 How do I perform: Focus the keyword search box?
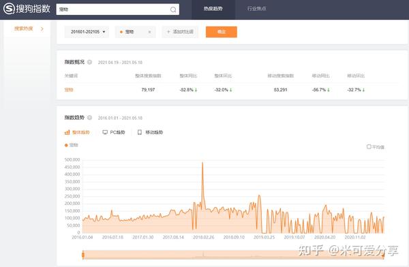(117, 10)
